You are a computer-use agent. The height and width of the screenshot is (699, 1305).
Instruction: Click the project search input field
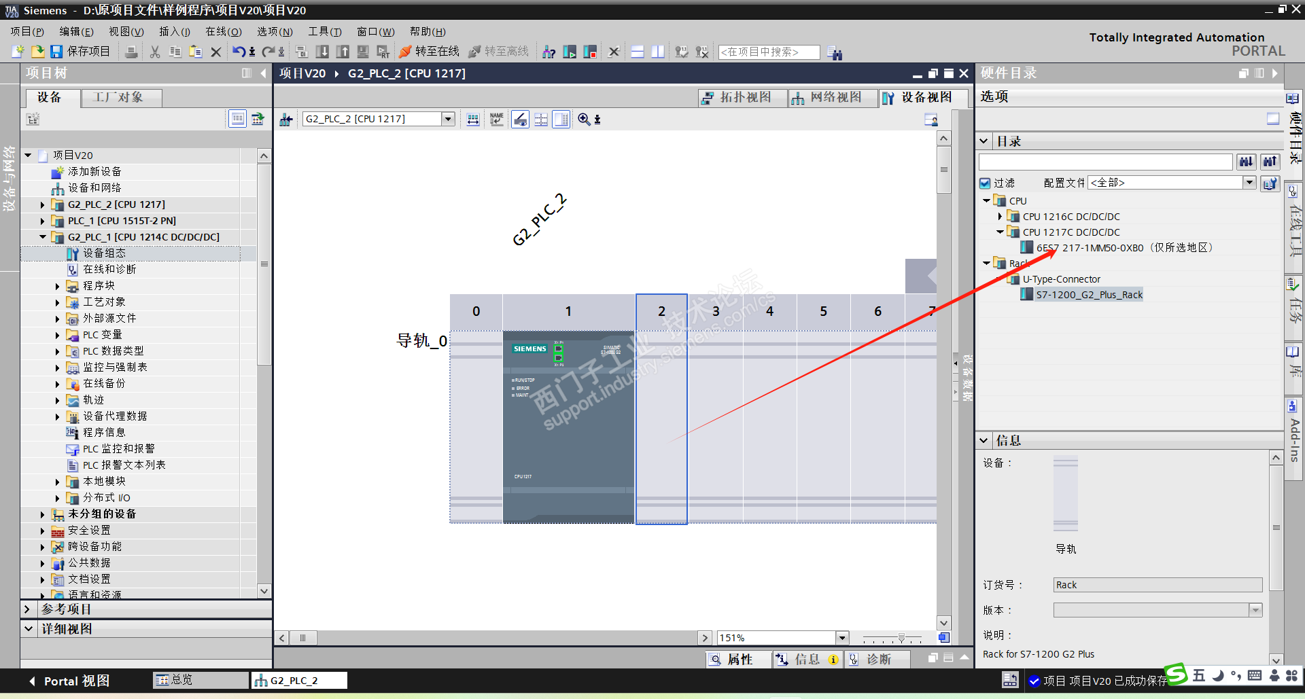[x=769, y=52]
